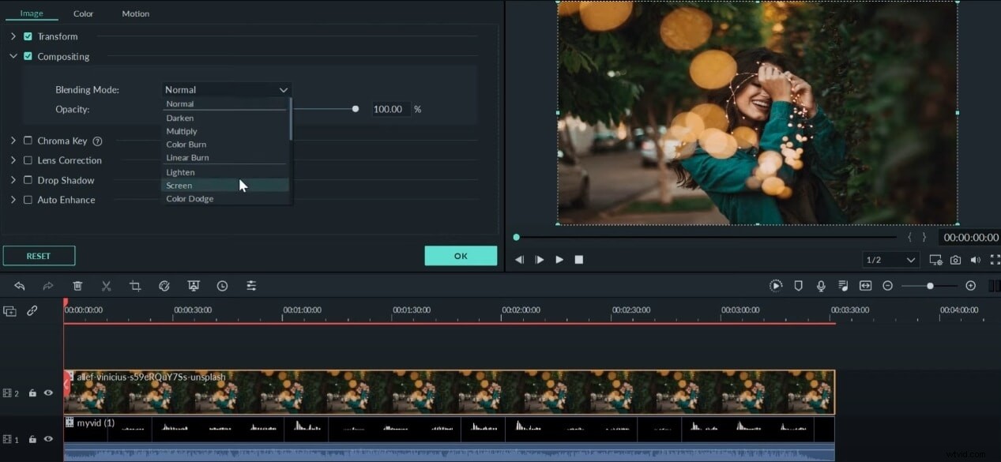Click the OK button
Screen dimensions: 1001x462
coord(461,256)
